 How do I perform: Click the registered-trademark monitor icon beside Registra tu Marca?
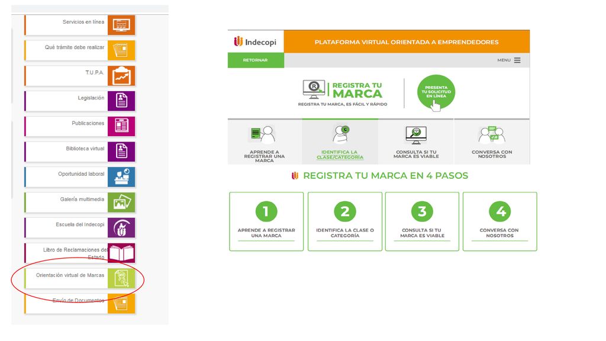click(314, 90)
